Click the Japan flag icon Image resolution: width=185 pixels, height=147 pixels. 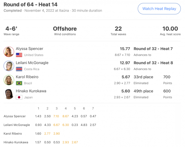pos(19,97)
